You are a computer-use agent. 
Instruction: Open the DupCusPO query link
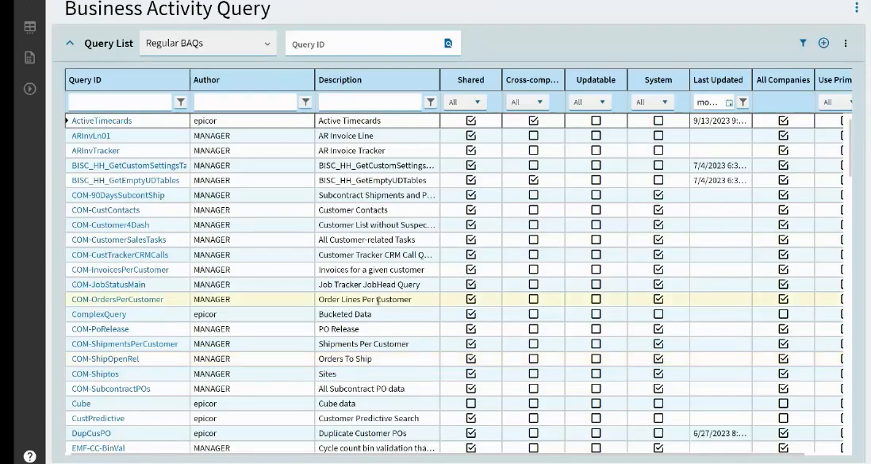click(x=91, y=433)
